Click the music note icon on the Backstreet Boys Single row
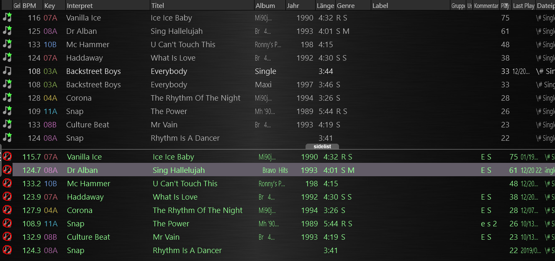The height and width of the screenshot is (261, 555). tap(7, 71)
